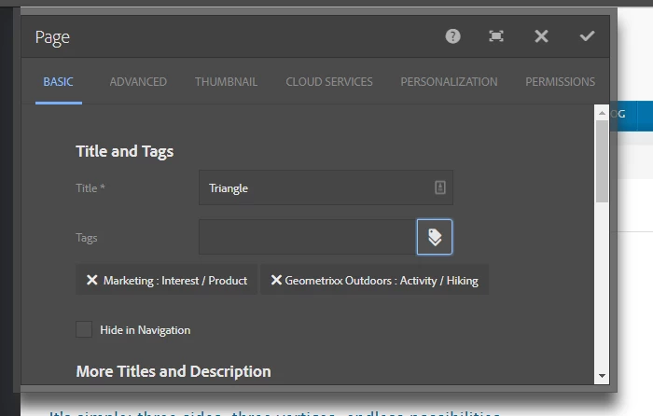Confirm changes with the checkmark icon
The width and height of the screenshot is (653, 416).
(x=587, y=36)
